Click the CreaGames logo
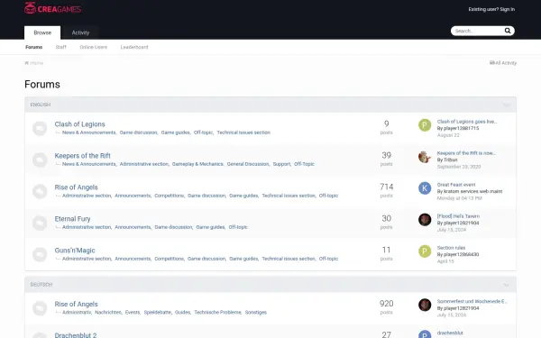 (x=53, y=8)
